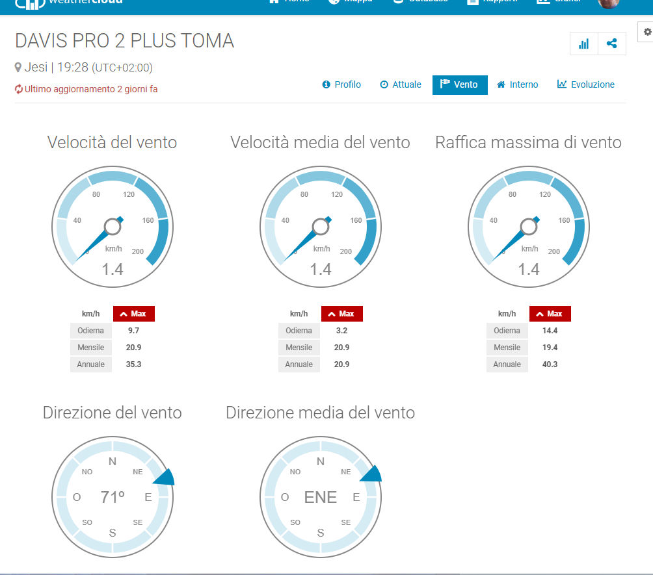Click the red refresh update icon
The width and height of the screenshot is (653, 575).
19,89
